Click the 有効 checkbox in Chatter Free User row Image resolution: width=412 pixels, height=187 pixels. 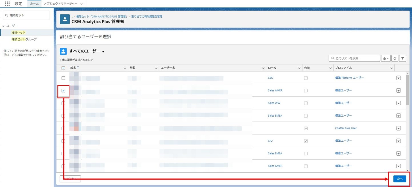click(x=306, y=128)
